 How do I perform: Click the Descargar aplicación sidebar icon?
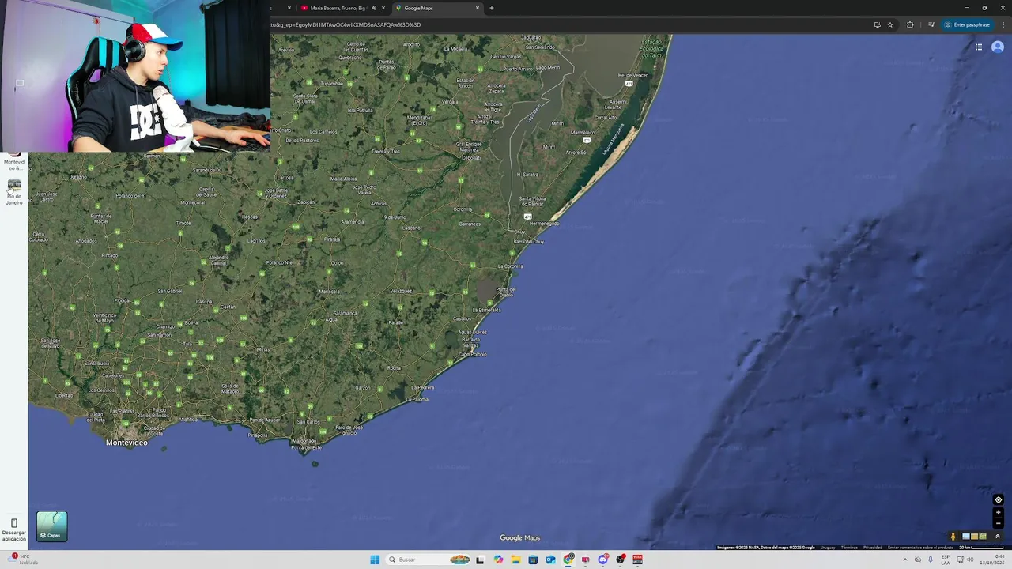14,529
